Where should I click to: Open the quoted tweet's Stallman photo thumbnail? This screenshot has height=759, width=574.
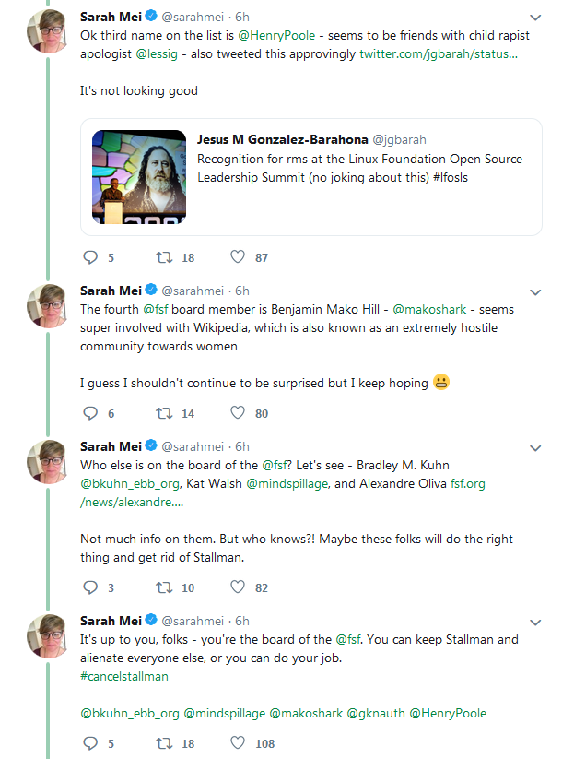pos(139,177)
